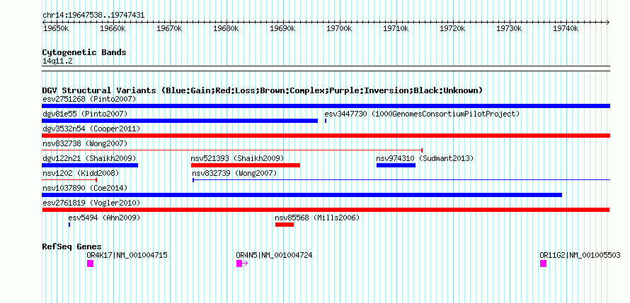Viewport: 630px width, 303px height.
Task: Click the nsv832738 (Wong2007) thin red line
Action: (x=232, y=150)
